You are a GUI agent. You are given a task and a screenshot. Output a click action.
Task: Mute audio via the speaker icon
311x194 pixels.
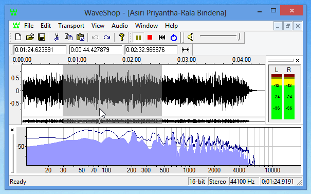190,37
